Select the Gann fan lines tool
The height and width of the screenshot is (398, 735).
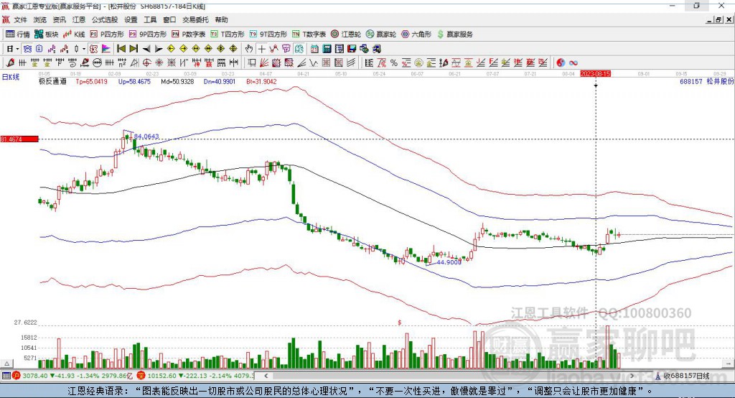point(264,63)
